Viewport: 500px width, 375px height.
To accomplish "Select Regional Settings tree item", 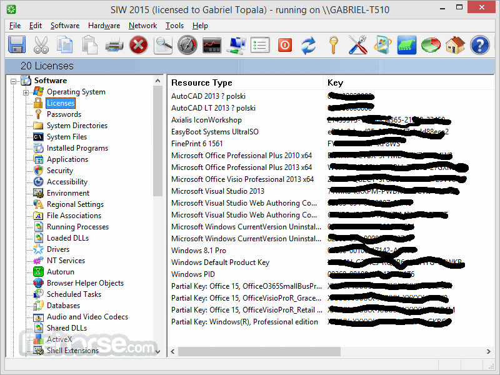I will tap(75, 204).
